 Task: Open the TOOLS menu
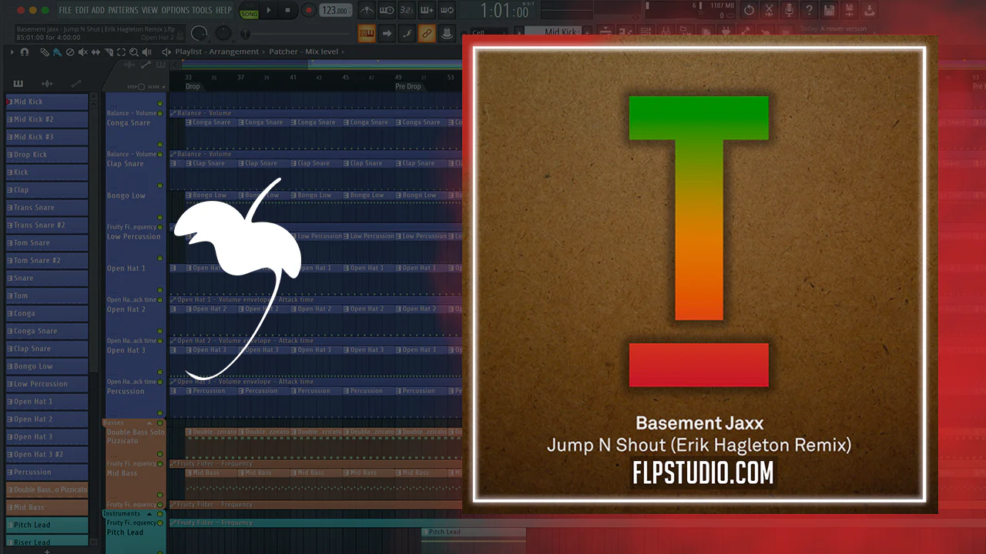[x=202, y=11]
